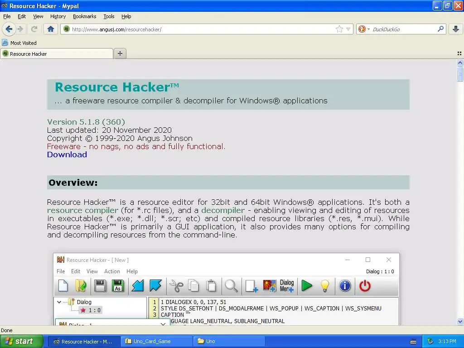Click the blue Info icon
The image size is (464, 348).
[345, 286]
